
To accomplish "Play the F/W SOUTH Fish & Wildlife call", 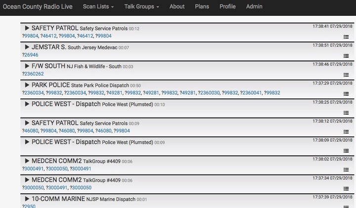I will click(27, 66).
